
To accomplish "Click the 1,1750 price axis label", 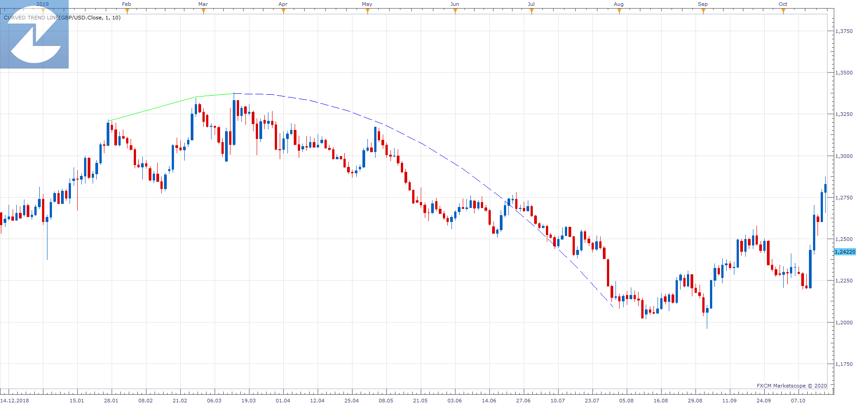I will tap(844, 364).
